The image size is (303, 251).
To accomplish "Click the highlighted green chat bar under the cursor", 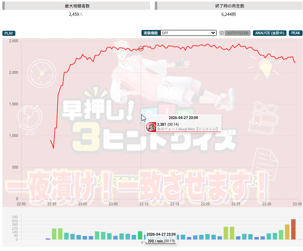I will pyautogui.click(x=140, y=235).
